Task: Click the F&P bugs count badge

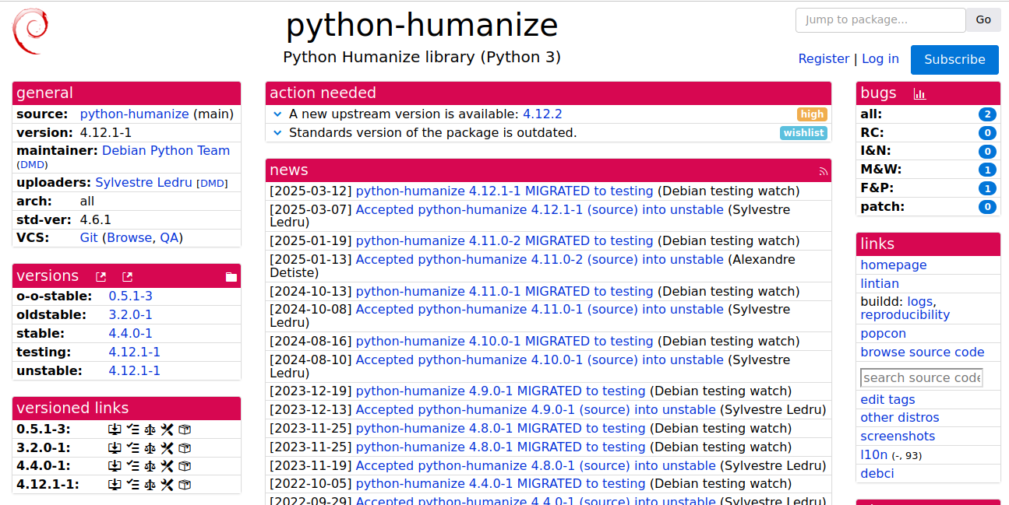Action: click(988, 188)
